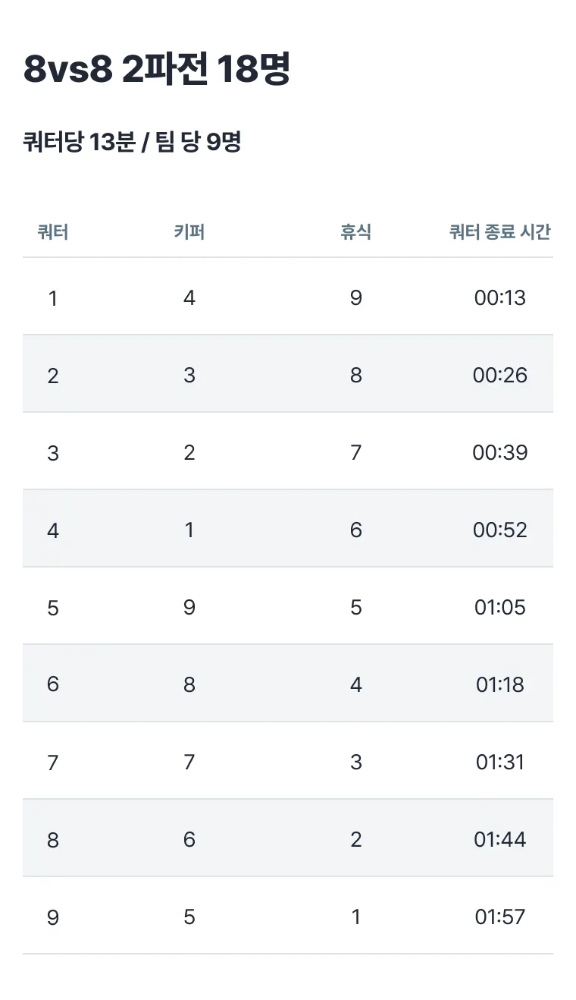The image size is (576, 1000).
Task: Click the 01:31 end time
Action: point(499,762)
